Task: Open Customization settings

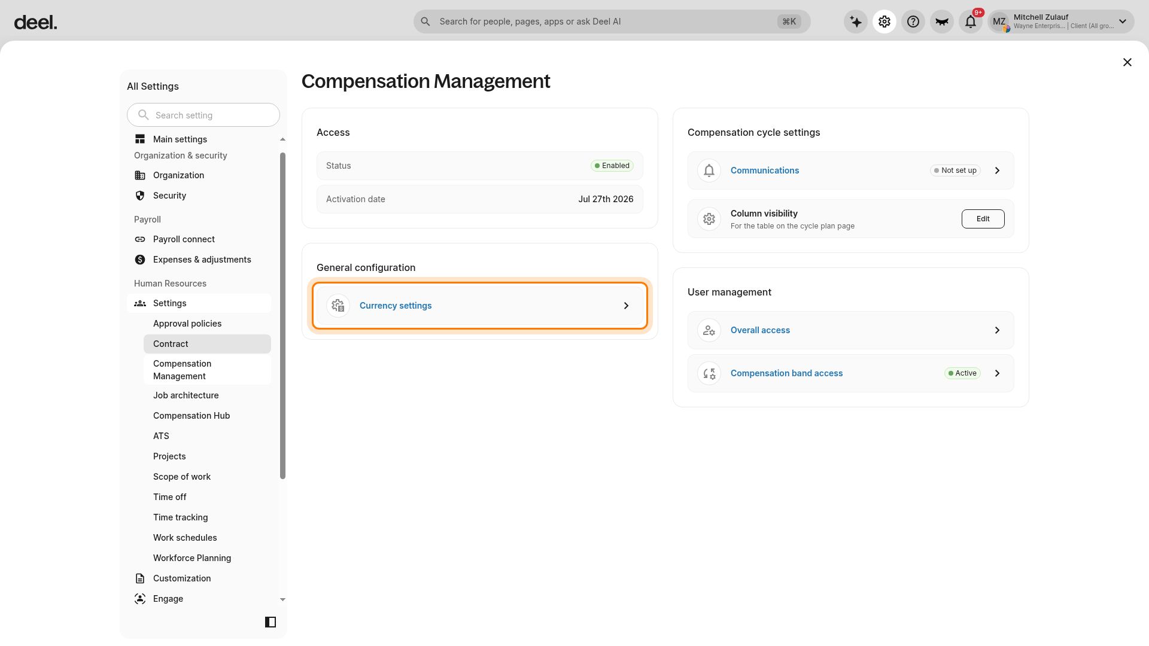Action: pos(199,578)
